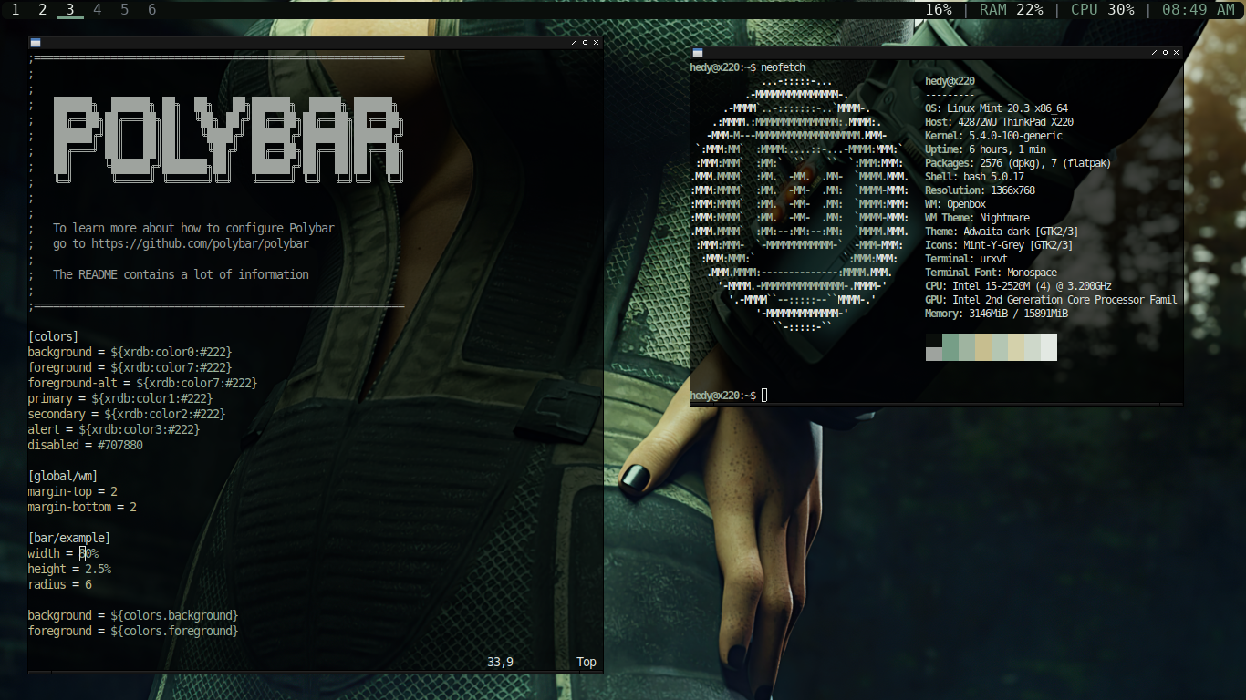This screenshot has height=700, width=1246.
Task: Click the 'background = ${xrdb:color0:#222}' line
Action: 130,352
